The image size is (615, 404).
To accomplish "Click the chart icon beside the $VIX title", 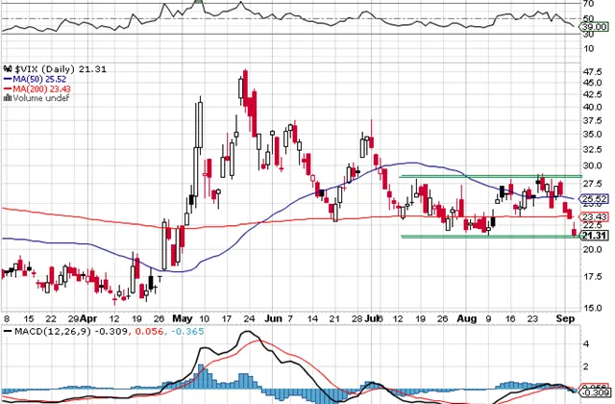I will coord(8,70).
